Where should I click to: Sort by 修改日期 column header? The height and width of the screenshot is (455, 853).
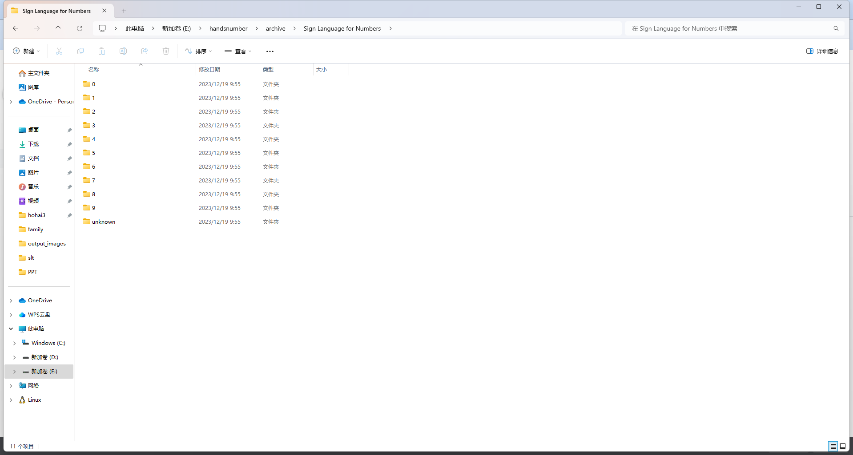[209, 69]
